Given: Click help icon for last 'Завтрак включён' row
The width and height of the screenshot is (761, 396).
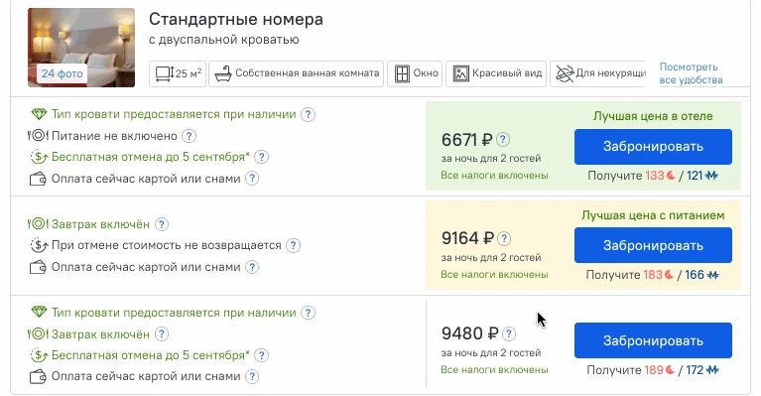Looking at the screenshot, I should coord(162,334).
